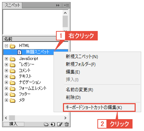144x131 pixels.
Task: Expand the フォームエレメント folder
Action: coord(6,88)
